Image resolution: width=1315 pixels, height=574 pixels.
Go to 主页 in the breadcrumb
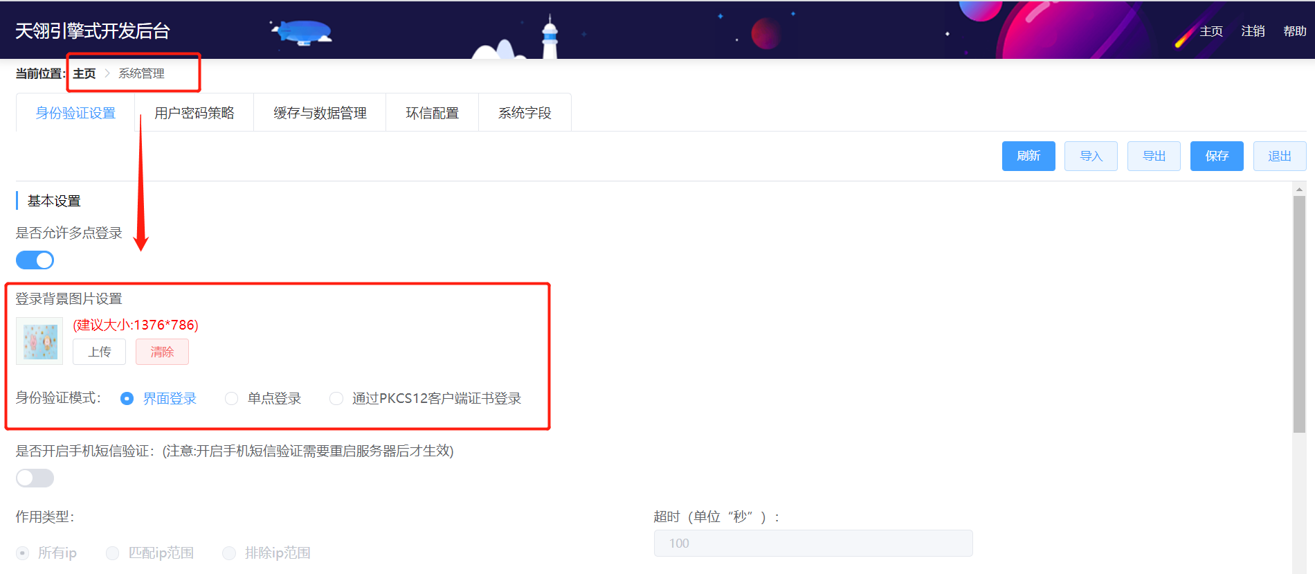point(84,73)
